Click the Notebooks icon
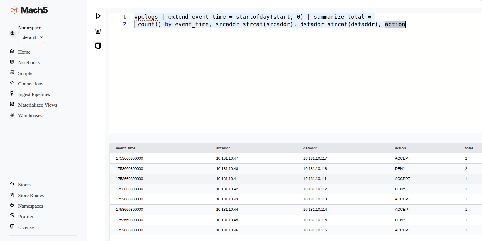This screenshot has height=241, width=482. [x=12, y=62]
